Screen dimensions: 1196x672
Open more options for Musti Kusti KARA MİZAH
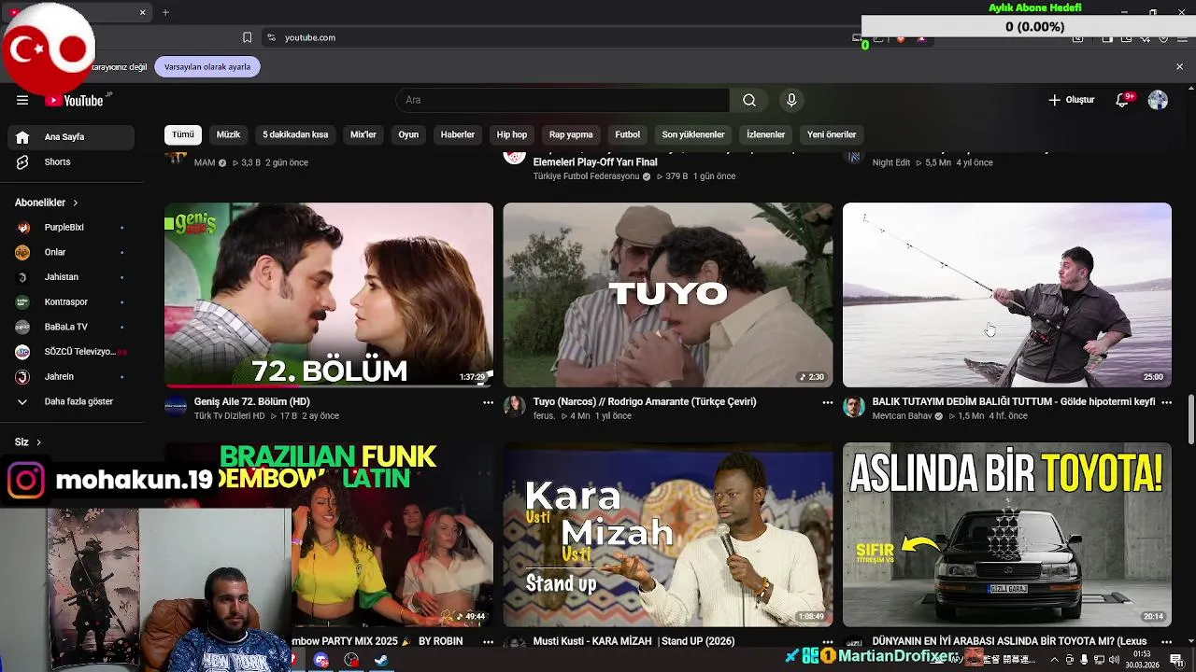tap(827, 642)
